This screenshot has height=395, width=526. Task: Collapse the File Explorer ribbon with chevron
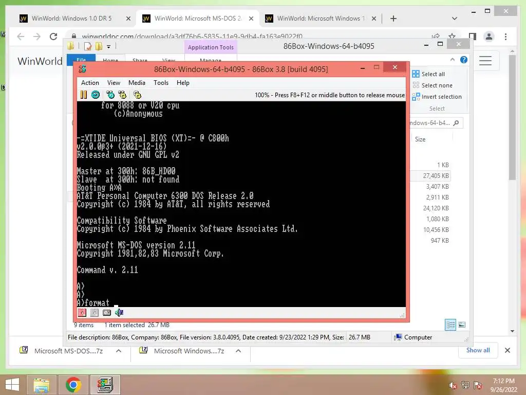click(x=453, y=60)
